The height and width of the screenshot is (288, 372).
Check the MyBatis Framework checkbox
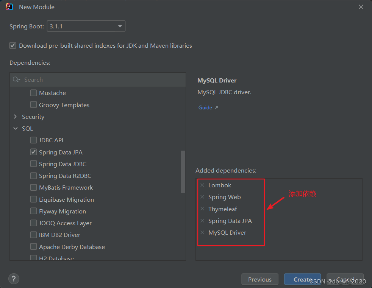tap(33, 187)
